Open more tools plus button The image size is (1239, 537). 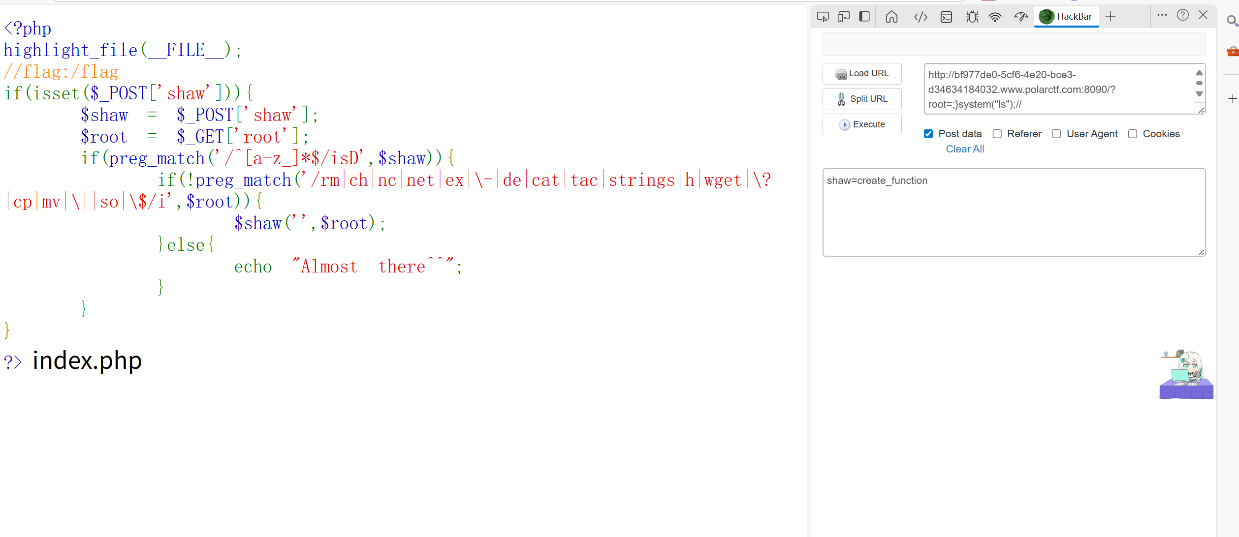pos(1111,17)
